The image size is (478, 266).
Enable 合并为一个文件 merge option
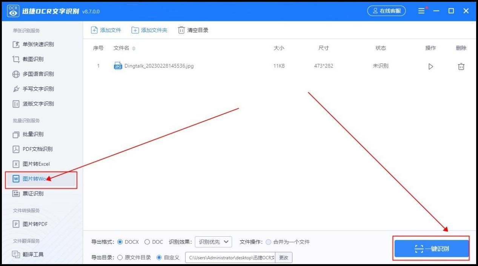click(269, 242)
